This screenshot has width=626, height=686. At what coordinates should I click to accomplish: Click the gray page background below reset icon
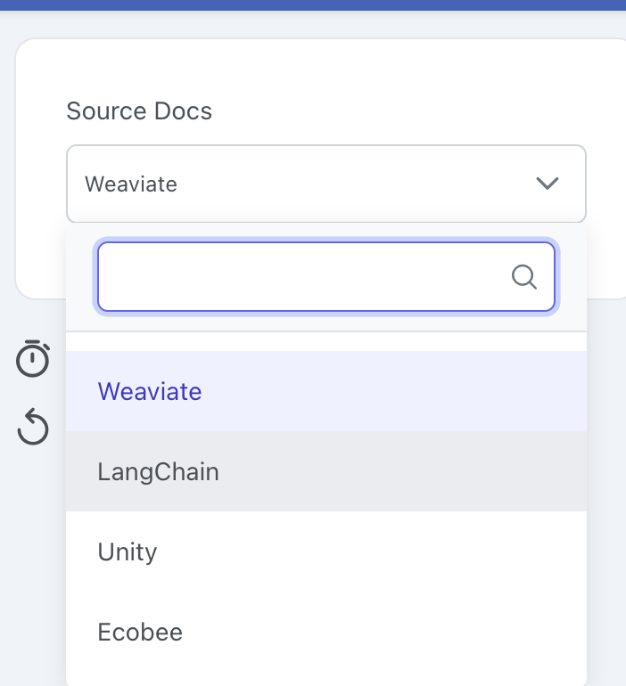pyautogui.click(x=33, y=547)
